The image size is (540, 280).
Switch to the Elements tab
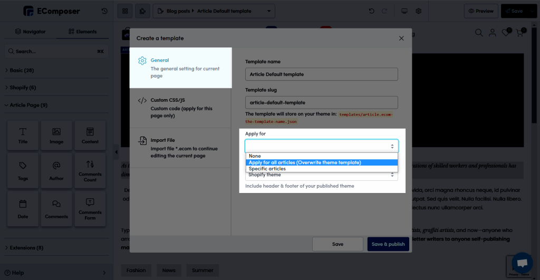pos(83,32)
